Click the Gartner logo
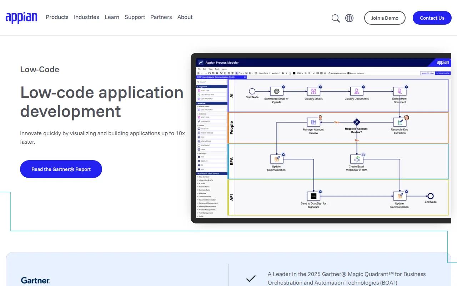This screenshot has width=457, height=286. [35, 281]
